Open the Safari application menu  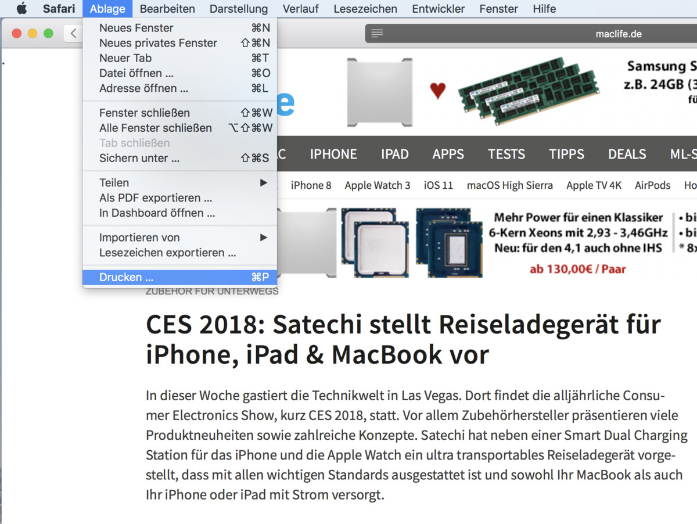tap(59, 9)
